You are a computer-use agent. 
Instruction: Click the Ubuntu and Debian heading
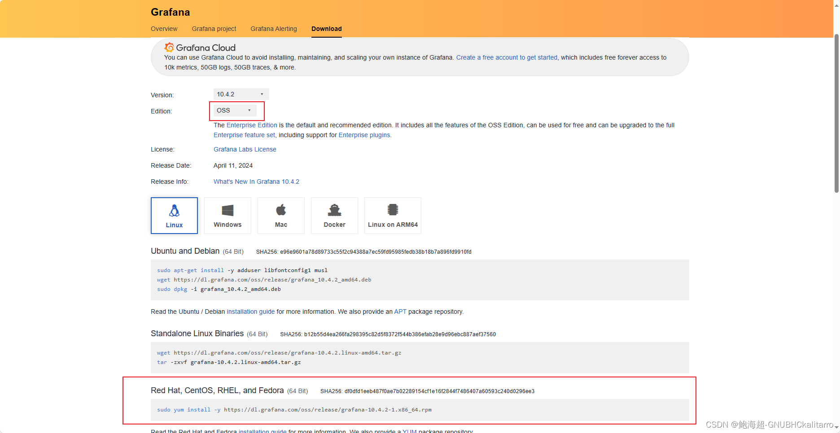coord(185,251)
